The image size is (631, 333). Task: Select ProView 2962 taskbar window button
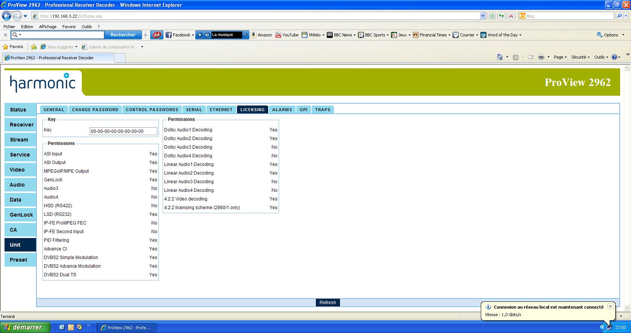127,328
